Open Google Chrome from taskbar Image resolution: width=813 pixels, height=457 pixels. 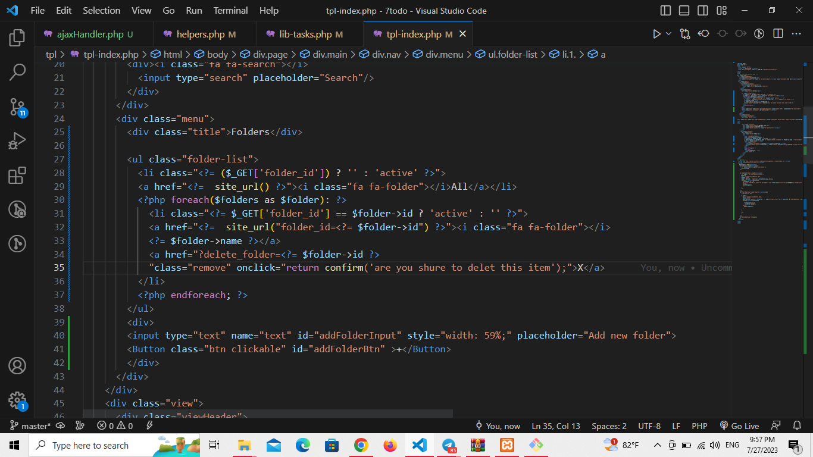point(361,445)
